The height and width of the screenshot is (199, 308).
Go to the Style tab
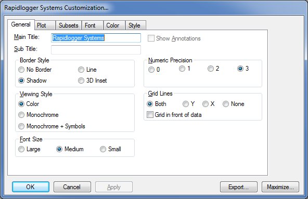click(136, 25)
